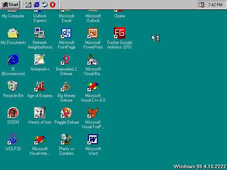
Task: Select the Microsoft Visual InterDev shortcut
Action: click(40, 140)
